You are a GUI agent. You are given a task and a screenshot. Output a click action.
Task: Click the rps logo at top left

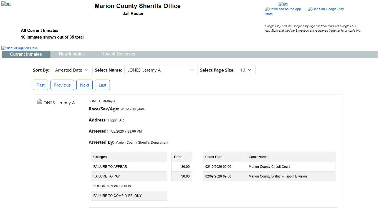6,4
